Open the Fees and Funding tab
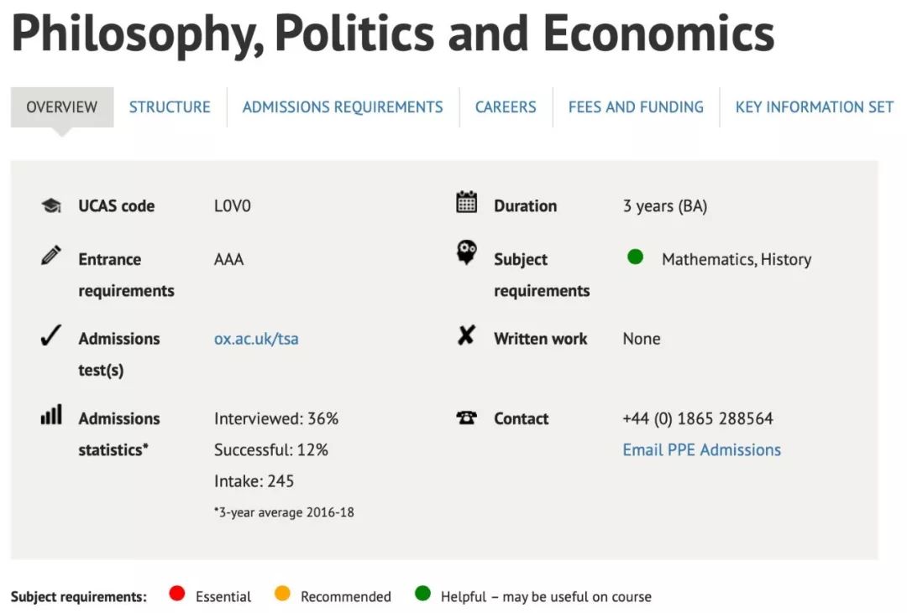Viewport: 907px width, 613px height. (x=636, y=106)
